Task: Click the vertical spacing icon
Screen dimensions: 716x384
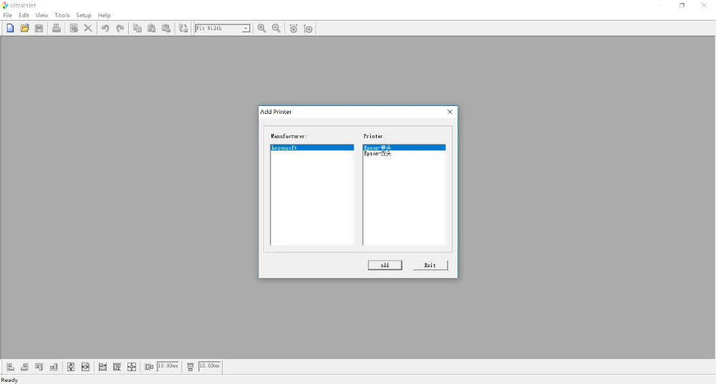Action: point(190,367)
